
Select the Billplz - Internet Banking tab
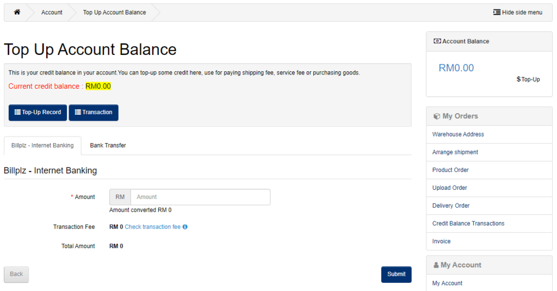[42, 145]
